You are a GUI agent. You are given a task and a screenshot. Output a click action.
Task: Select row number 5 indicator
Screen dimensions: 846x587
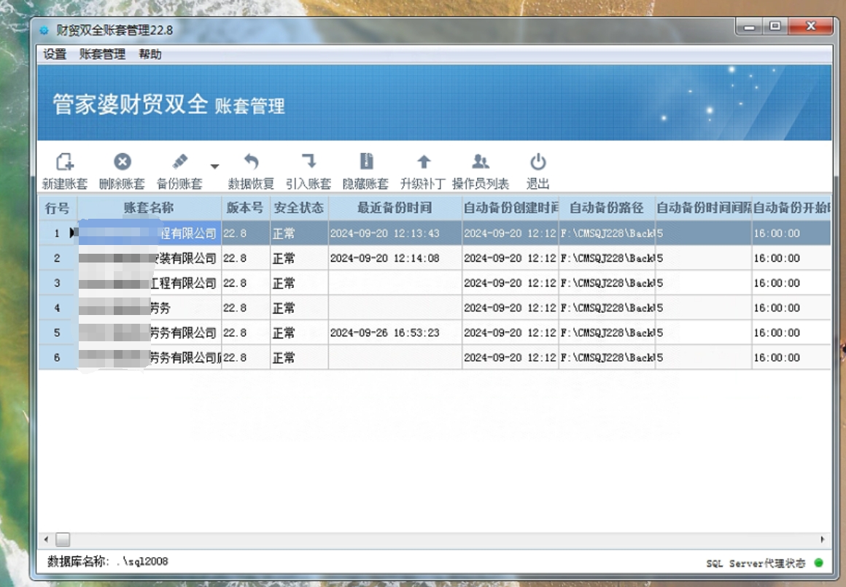pyautogui.click(x=57, y=333)
